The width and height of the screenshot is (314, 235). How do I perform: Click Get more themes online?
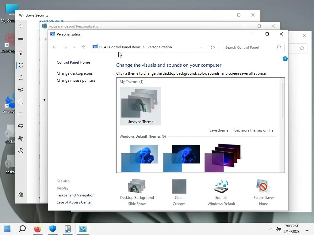click(254, 130)
